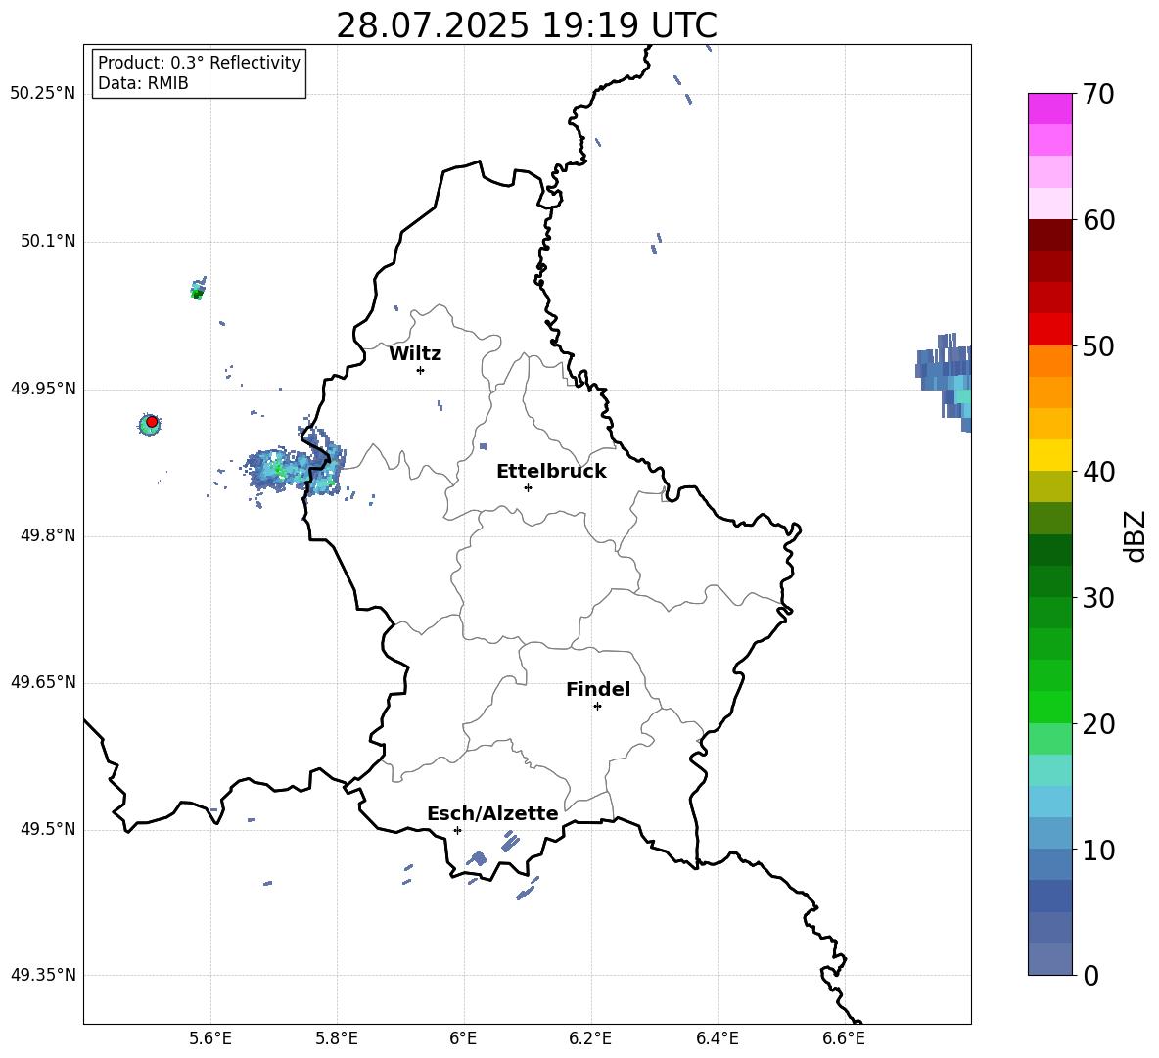Pick the dark blue colorbar band near 5 dBZ
1159x1058 pixels.
[1049, 897]
